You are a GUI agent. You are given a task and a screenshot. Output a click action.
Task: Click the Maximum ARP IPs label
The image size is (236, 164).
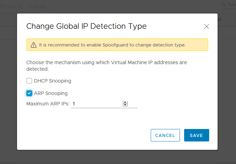(x=48, y=104)
